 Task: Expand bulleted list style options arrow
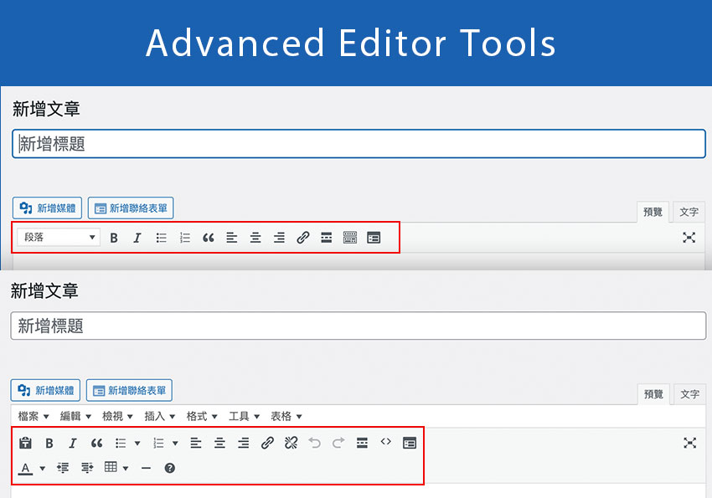coord(137,443)
